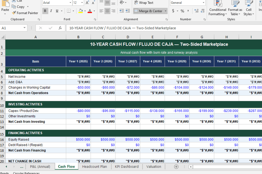Apply cell borders icon

pos(69,11)
